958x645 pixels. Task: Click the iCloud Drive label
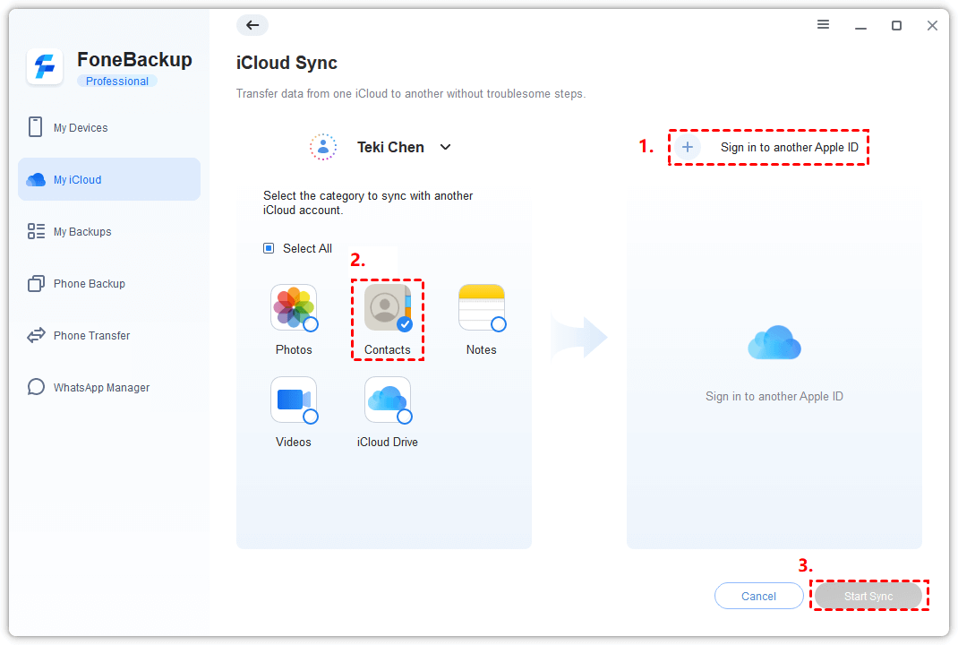[388, 442]
